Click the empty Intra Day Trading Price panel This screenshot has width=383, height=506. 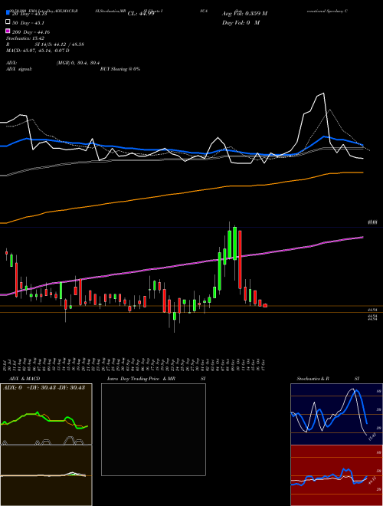tap(153, 429)
